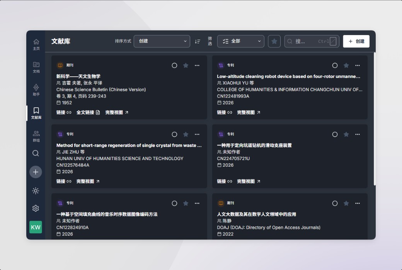Open more options for 人文大数据 journal entry
The image size is (402, 270).
coord(358,203)
